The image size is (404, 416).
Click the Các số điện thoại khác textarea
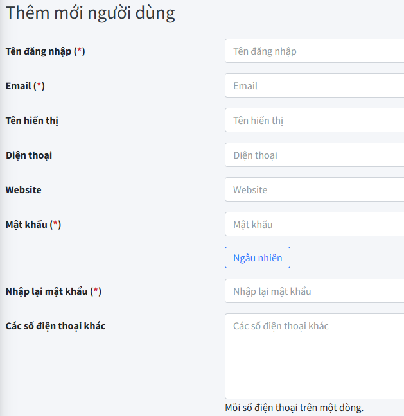(x=315, y=356)
